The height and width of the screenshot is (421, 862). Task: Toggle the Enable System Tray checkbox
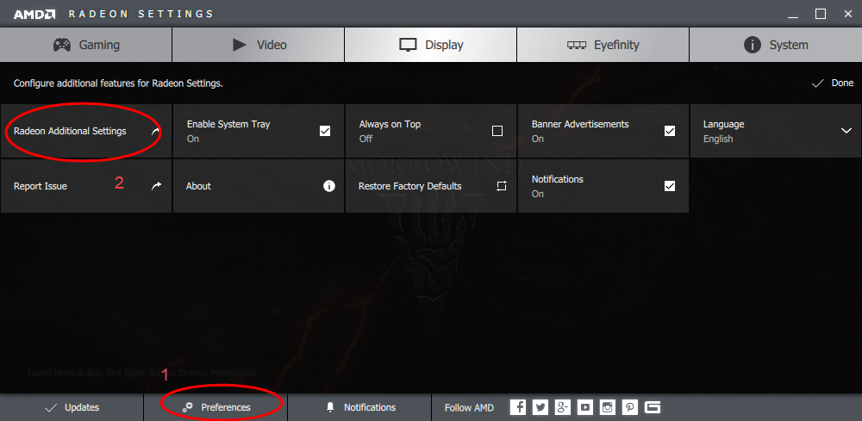pyautogui.click(x=325, y=131)
